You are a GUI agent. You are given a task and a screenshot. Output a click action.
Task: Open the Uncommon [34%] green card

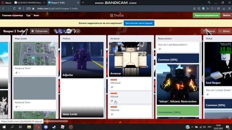178,111
